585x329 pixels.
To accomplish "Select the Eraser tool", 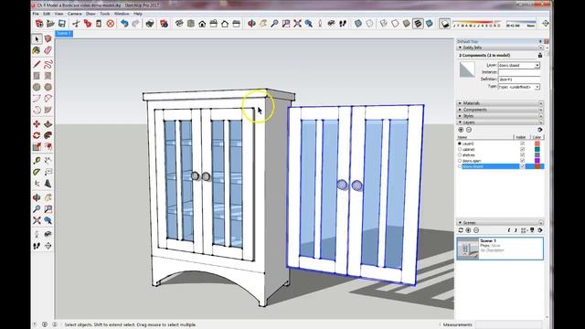I will pos(48,50).
